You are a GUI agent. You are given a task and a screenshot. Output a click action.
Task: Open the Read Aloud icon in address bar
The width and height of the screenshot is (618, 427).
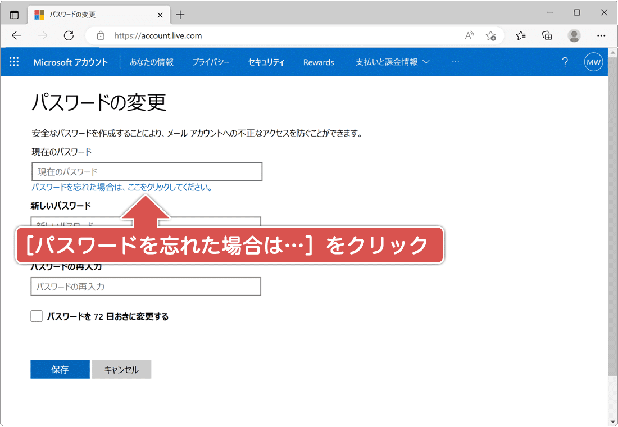point(469,36)
